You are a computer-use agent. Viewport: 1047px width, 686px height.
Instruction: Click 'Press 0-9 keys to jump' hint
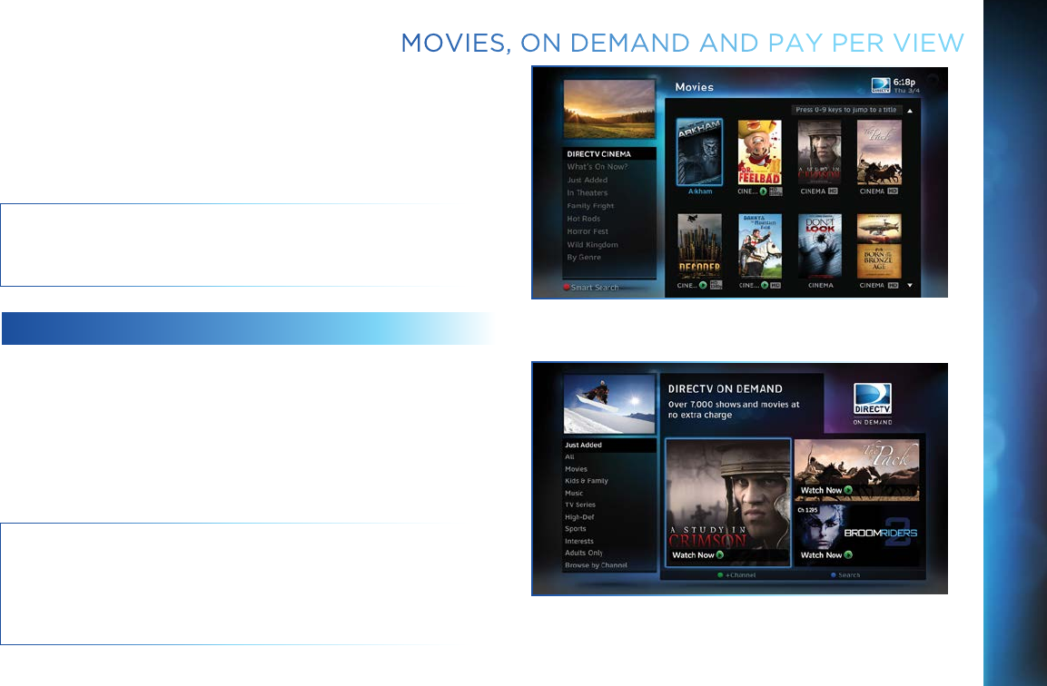click(846, 110)
